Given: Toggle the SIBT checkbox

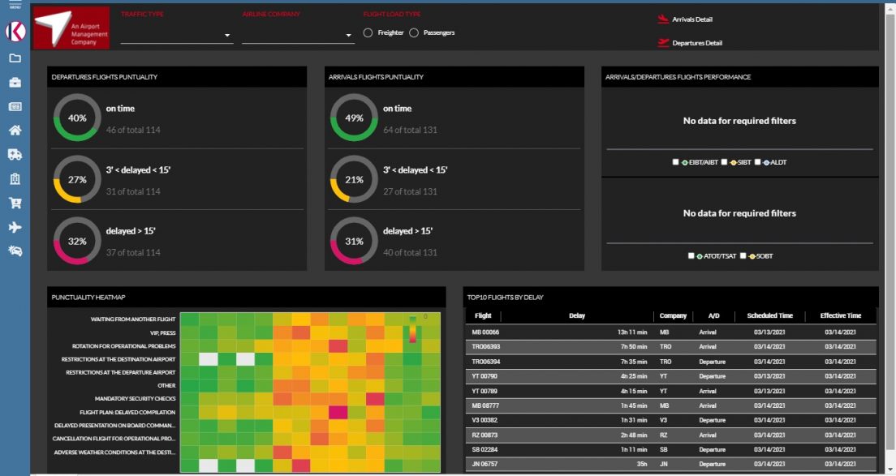Looking at the screenshot, I should pos(724,162).
